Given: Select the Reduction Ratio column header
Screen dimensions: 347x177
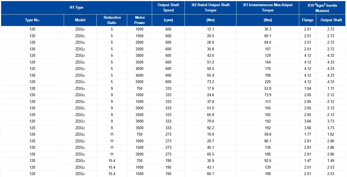Looking at the screenshot, I should click(x=112, y=20).
